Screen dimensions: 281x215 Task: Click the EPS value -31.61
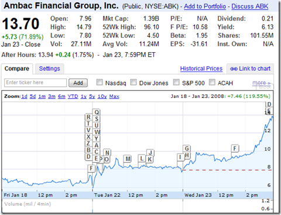click(199, 44)
